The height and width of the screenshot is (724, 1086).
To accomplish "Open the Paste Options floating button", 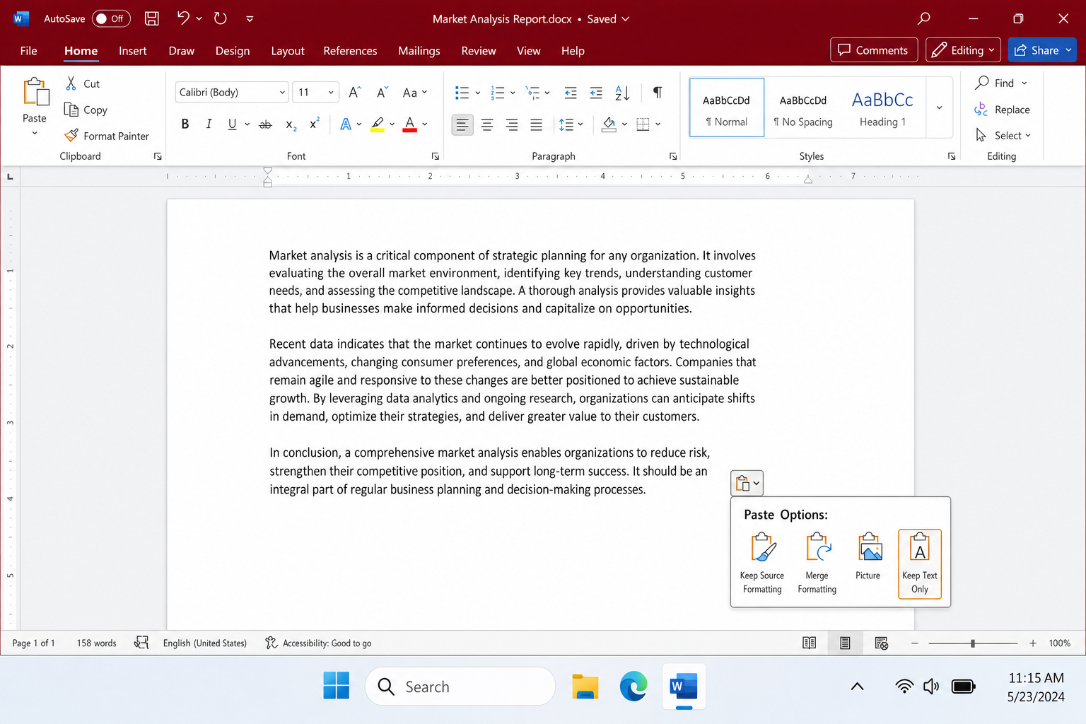I will pos(747,483).
